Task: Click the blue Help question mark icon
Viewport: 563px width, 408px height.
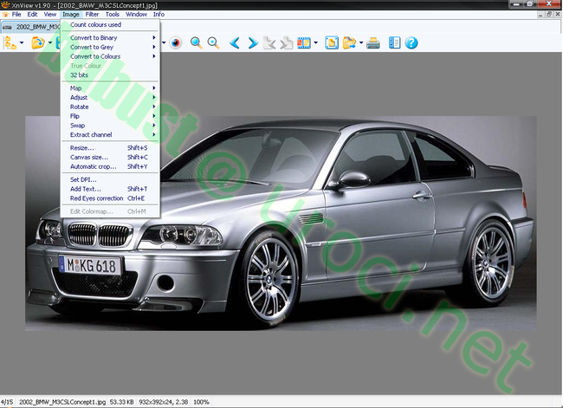Action: pyautogui.click(x=411, y=42)
